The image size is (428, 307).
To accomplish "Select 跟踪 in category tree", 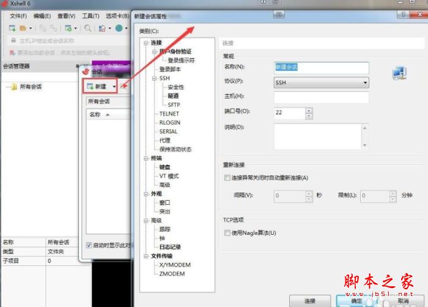I will (x=164, y=229).
